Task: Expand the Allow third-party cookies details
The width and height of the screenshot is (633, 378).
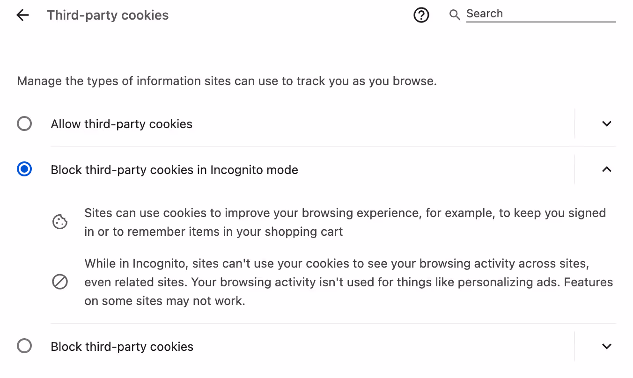Action: click(x=606, y=124)
